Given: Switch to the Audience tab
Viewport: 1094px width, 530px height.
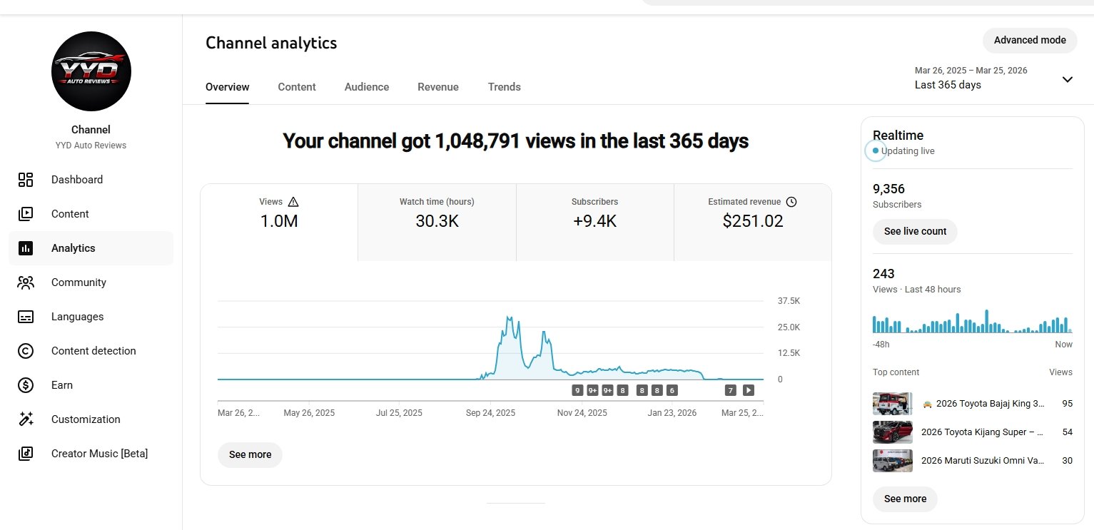Looking at the screenshot, I should pos(367,87).
